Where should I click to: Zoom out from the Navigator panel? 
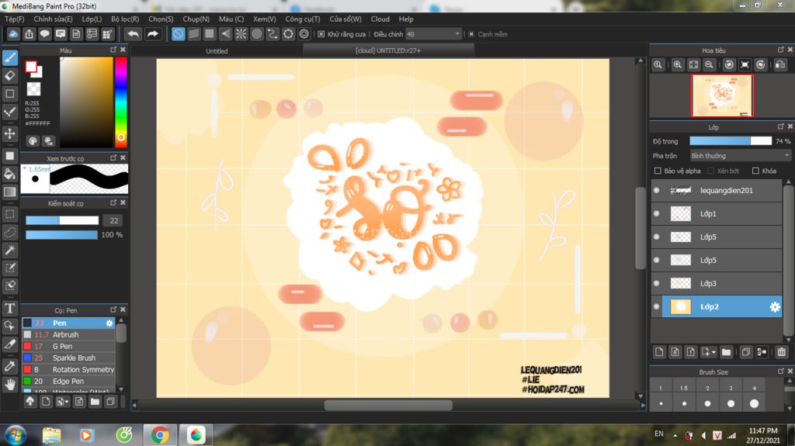[709, 65]
